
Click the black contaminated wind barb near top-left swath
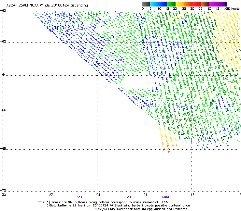81,29
